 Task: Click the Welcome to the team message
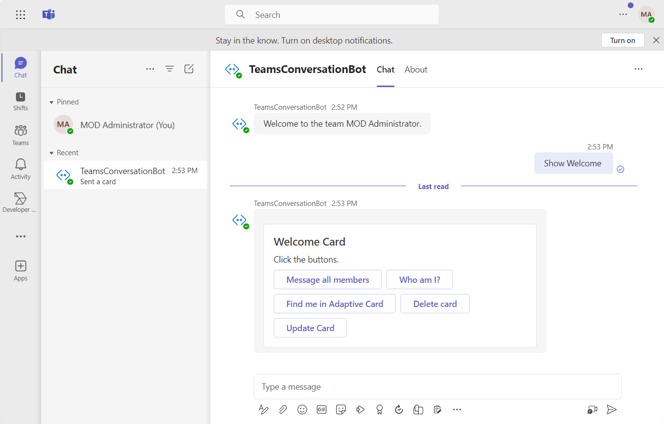(x=342, y=124)
